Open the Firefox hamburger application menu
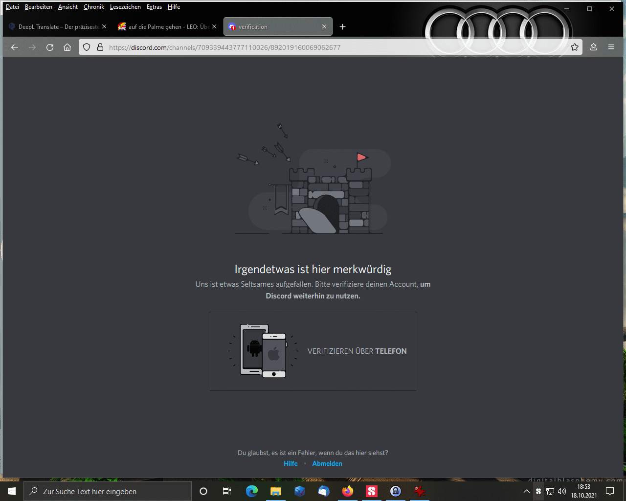The image size is (626, 501). [x=611, y=47]
